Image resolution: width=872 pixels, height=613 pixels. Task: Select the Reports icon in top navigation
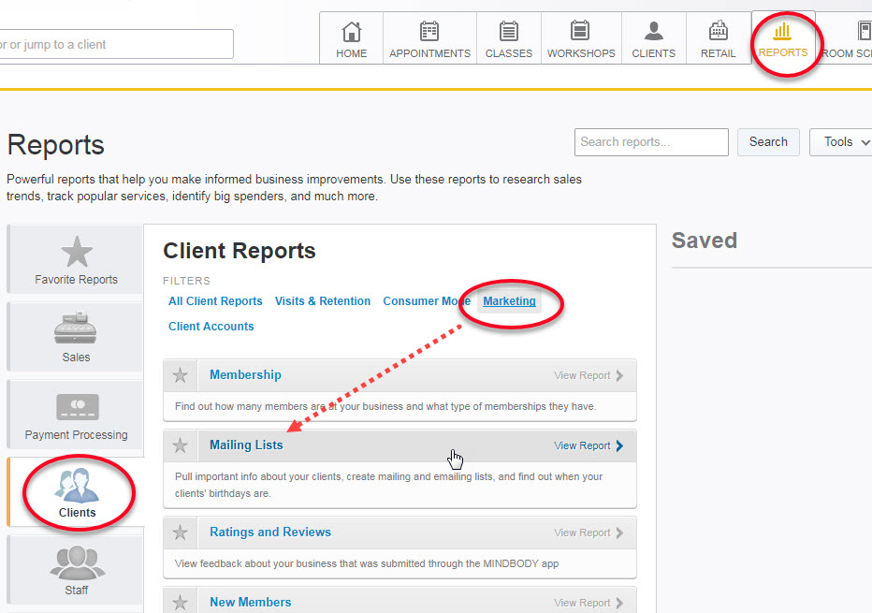784,37
